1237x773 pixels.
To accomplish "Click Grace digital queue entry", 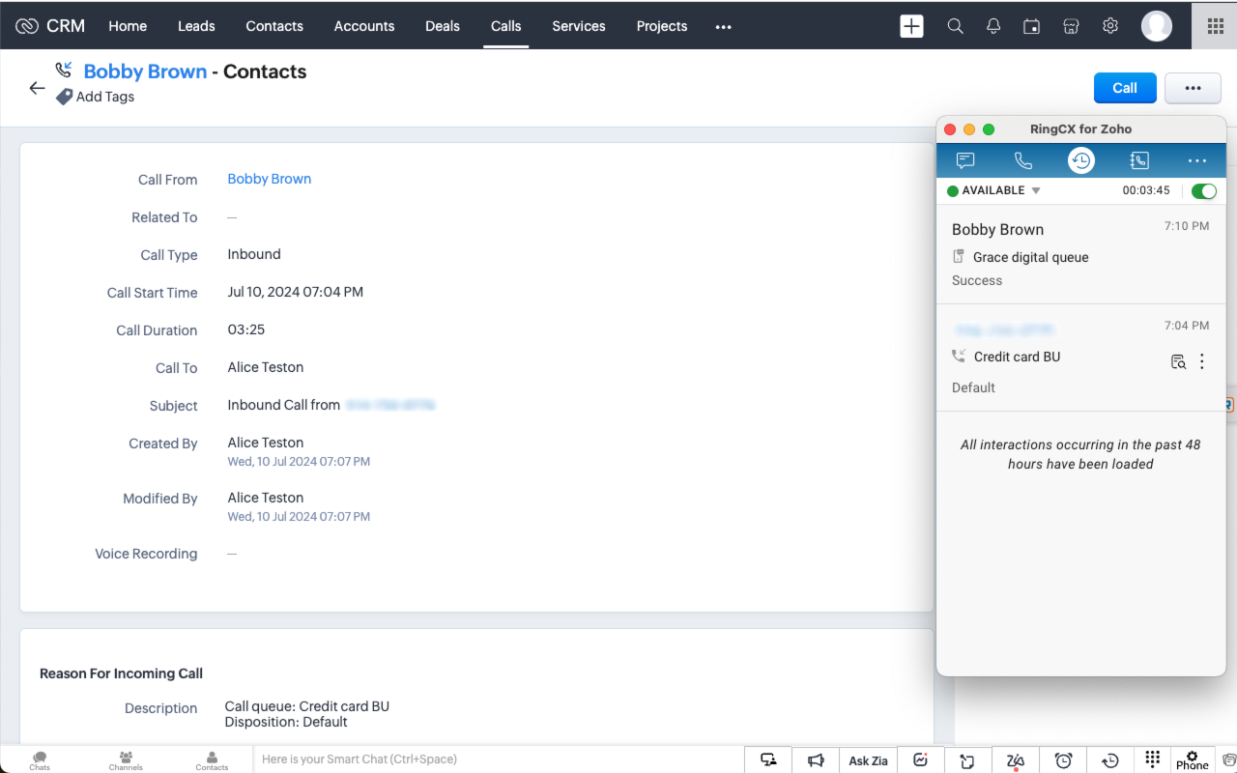I will coord(1030,257).
